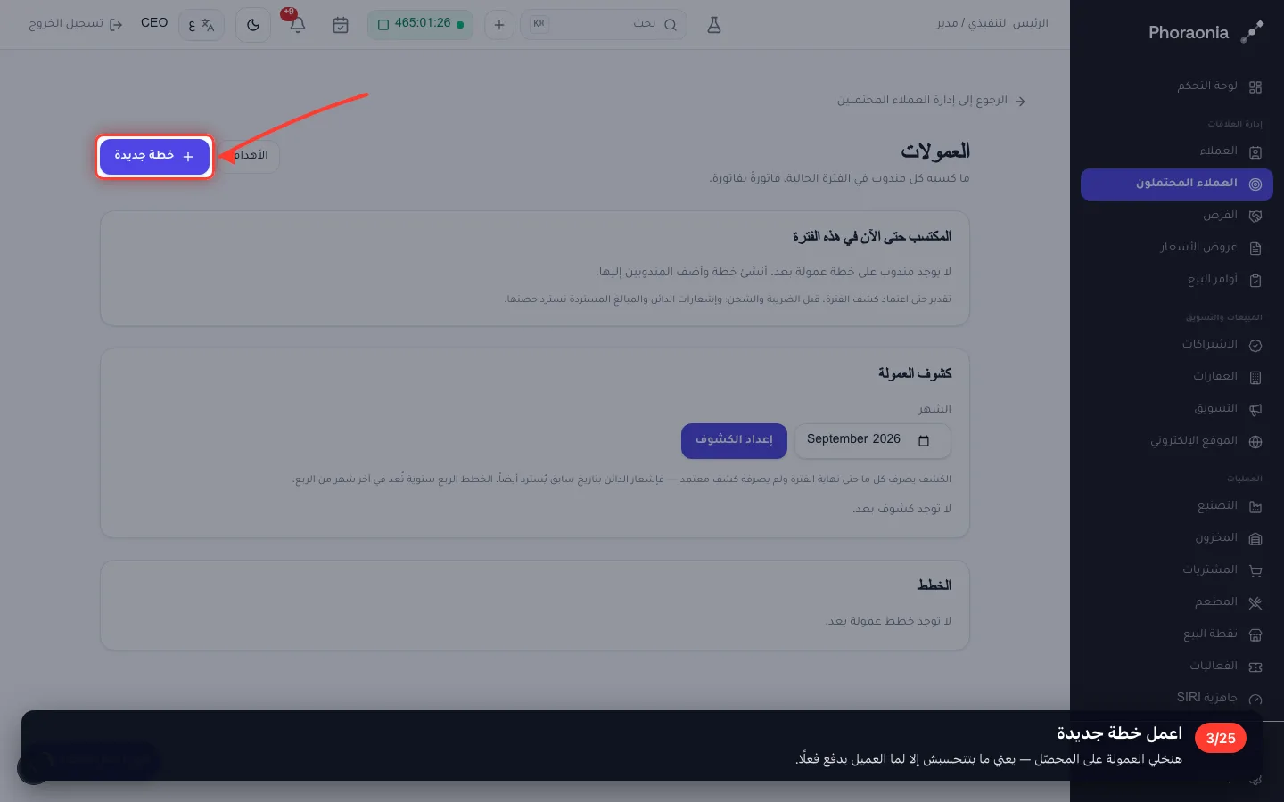Open المشتريات purchases in sidebar

click(1177, 570)
